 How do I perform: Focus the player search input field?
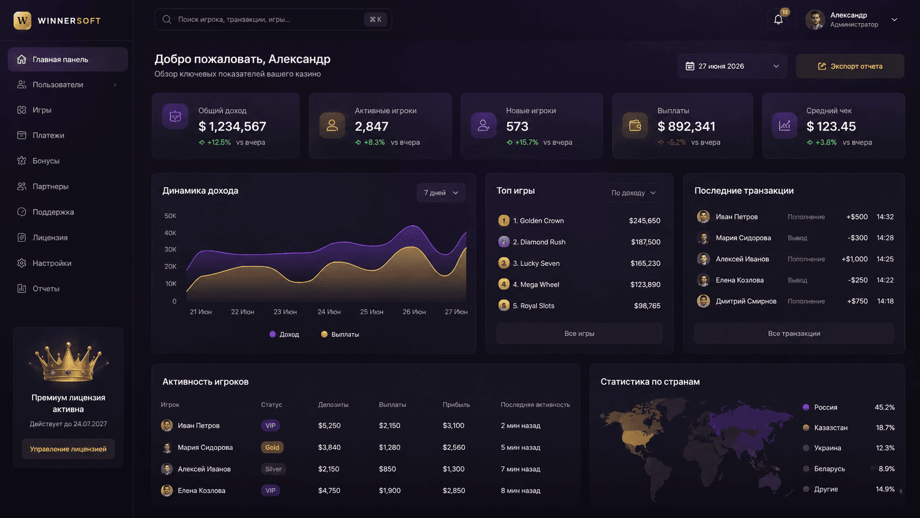coord(273,19)
